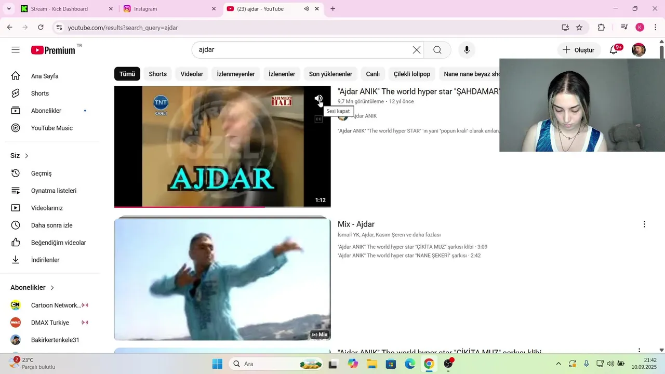Open the weather widget showing 23°C

(x=32, y=363)
